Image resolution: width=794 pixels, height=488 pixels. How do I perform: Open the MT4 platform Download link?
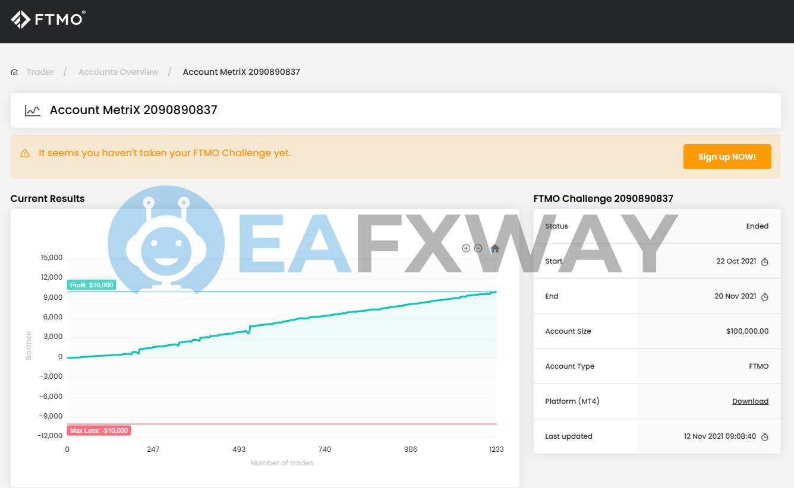click(x=750, y=401)
